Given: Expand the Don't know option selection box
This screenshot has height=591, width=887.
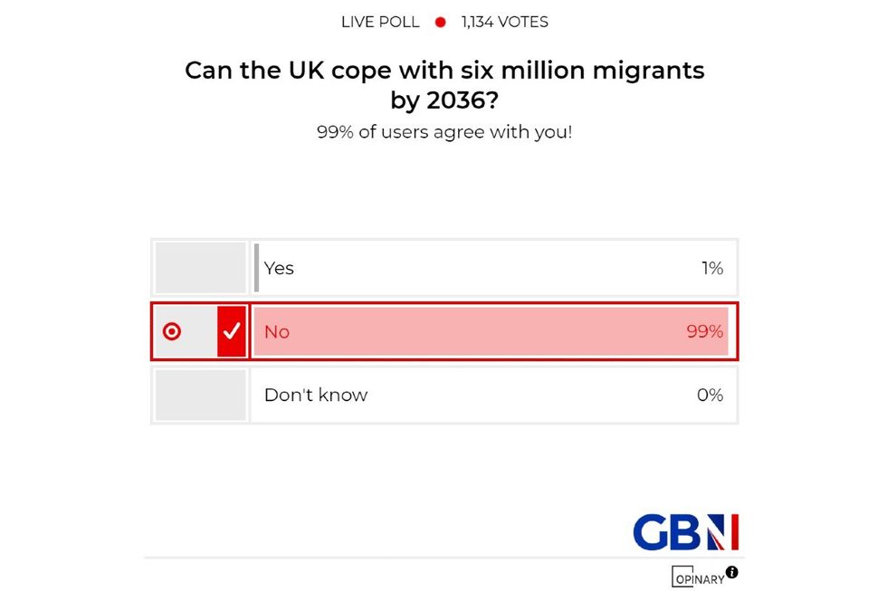Looking at the screenshot, I should 200,395.
